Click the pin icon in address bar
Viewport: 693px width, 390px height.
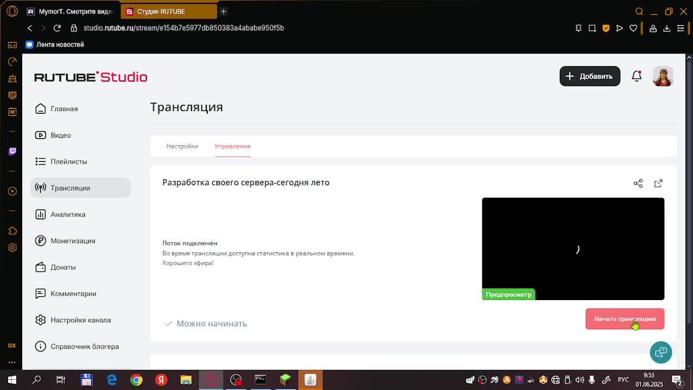578,28
